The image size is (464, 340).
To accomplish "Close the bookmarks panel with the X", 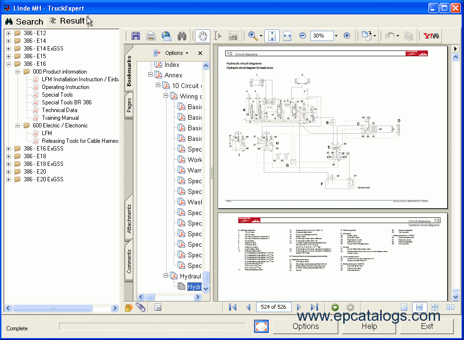I will point(200,53).
